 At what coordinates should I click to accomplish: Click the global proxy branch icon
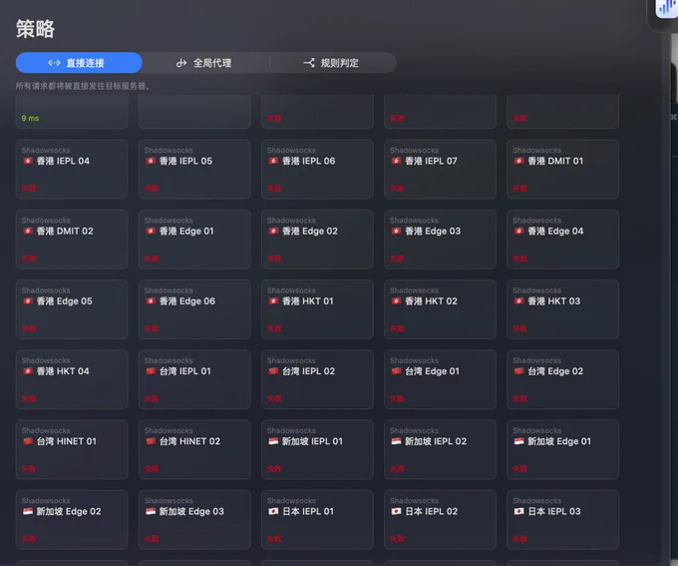(181, 63)
